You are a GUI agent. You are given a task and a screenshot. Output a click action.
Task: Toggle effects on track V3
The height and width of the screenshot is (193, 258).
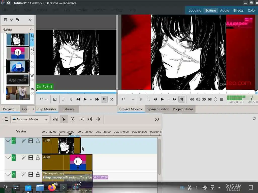tap(23, 158)
